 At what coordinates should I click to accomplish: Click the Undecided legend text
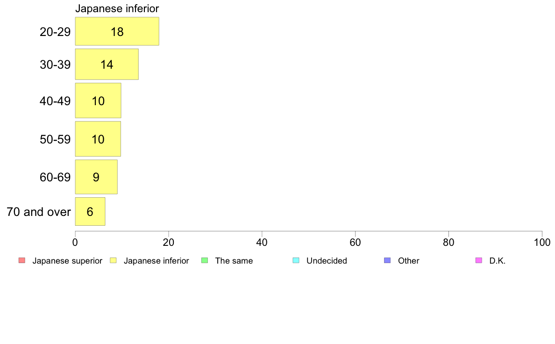(327, 261)
